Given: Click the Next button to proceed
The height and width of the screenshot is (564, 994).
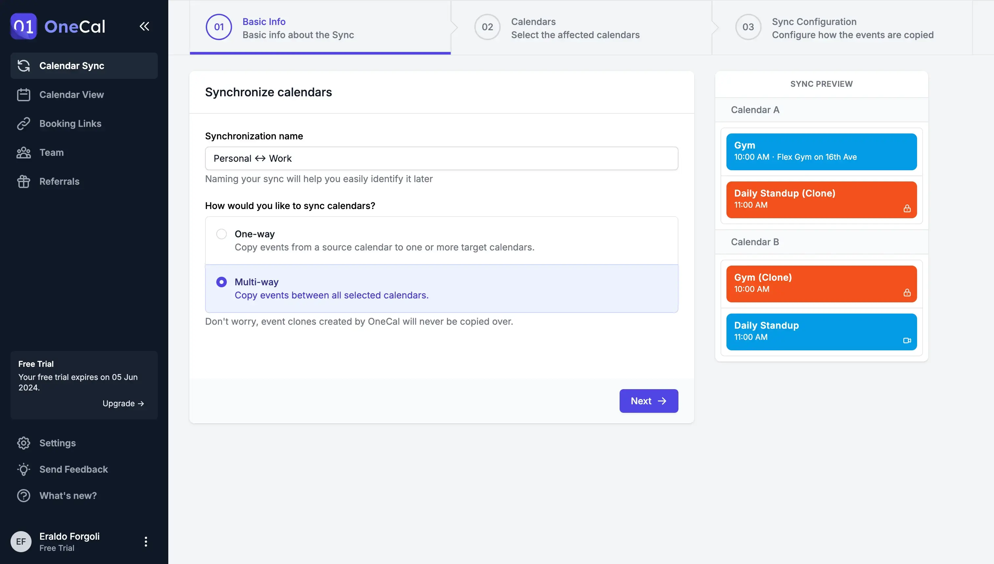Looking at the screenshot, I should point(649,401).
